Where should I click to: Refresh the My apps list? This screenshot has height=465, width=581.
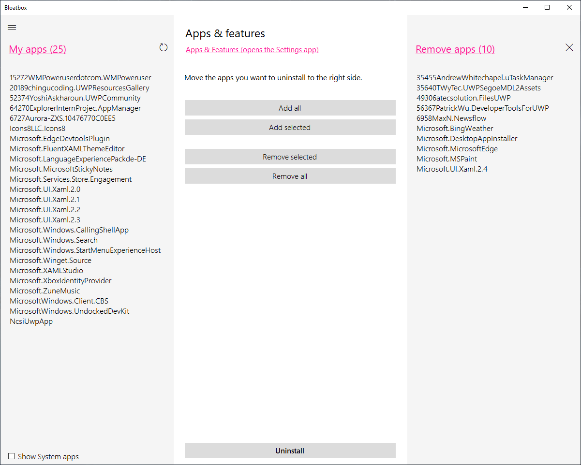164,47
